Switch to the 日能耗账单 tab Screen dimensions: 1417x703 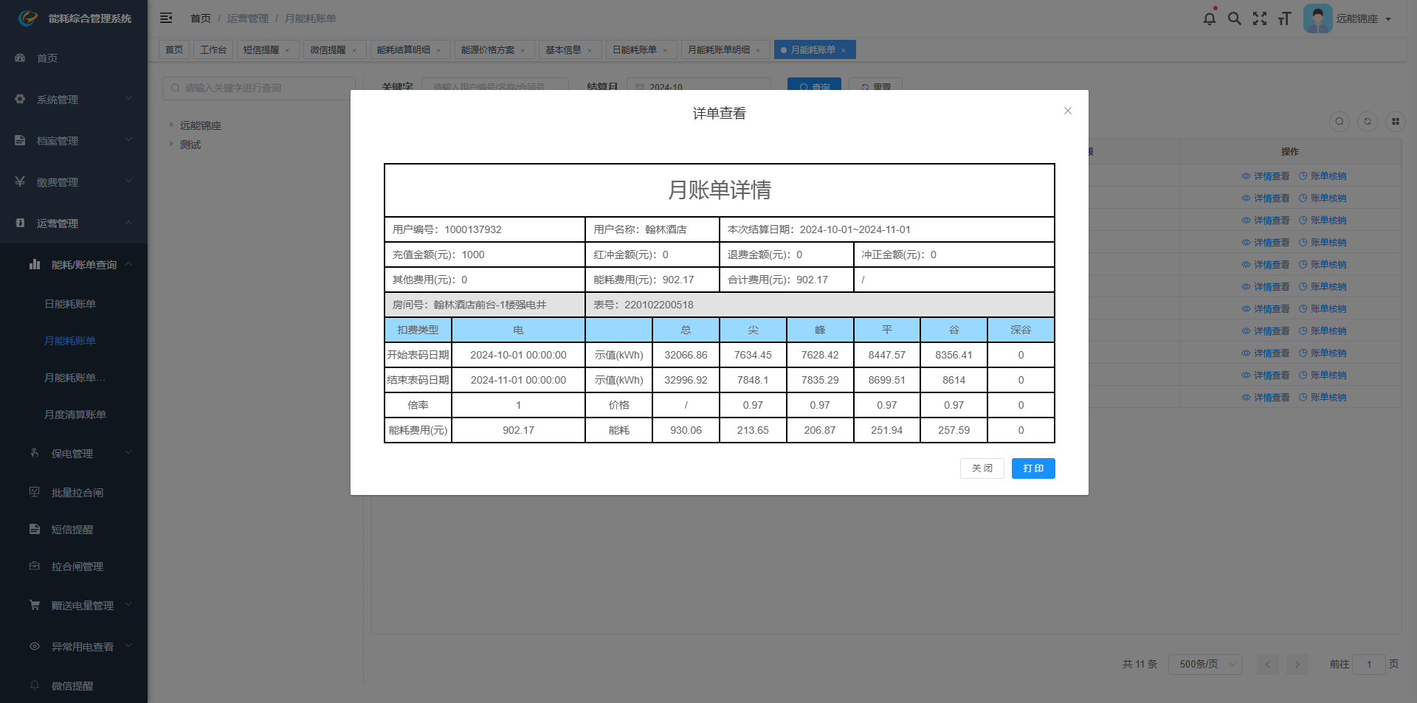[x=634, y=49]
